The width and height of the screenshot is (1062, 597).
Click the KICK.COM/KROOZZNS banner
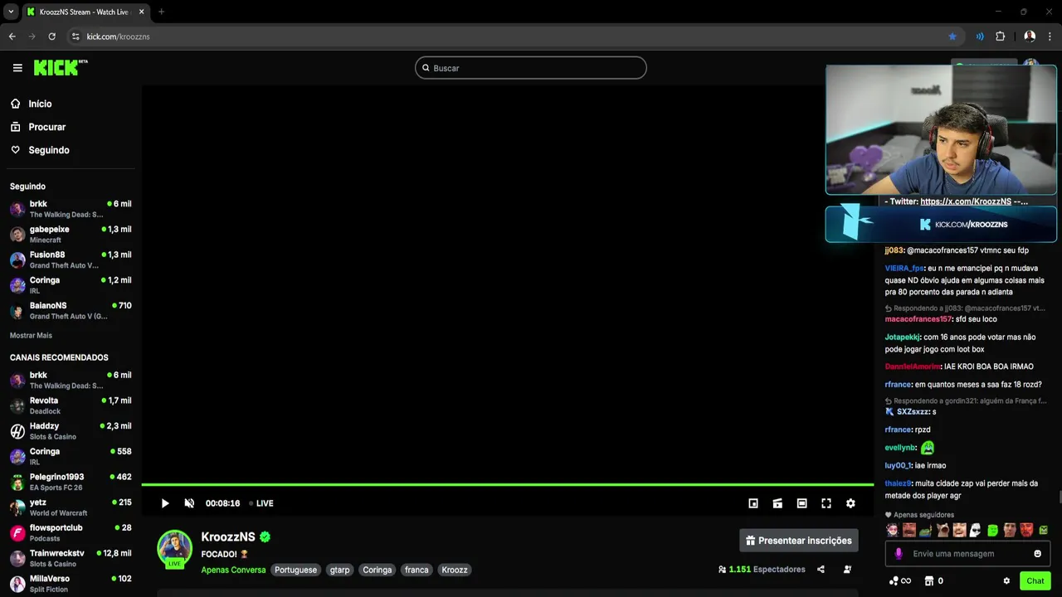pyautogui.click(x=941, y=224)
